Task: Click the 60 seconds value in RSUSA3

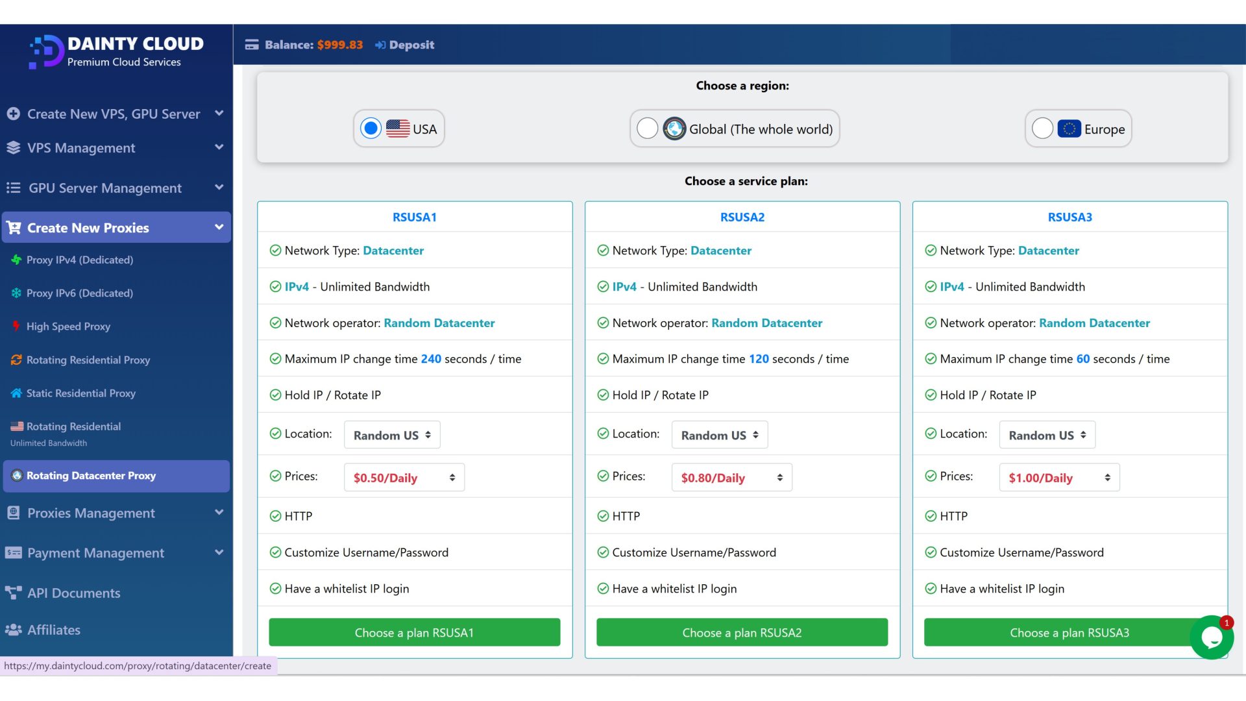Action: tap(1083, 359)
